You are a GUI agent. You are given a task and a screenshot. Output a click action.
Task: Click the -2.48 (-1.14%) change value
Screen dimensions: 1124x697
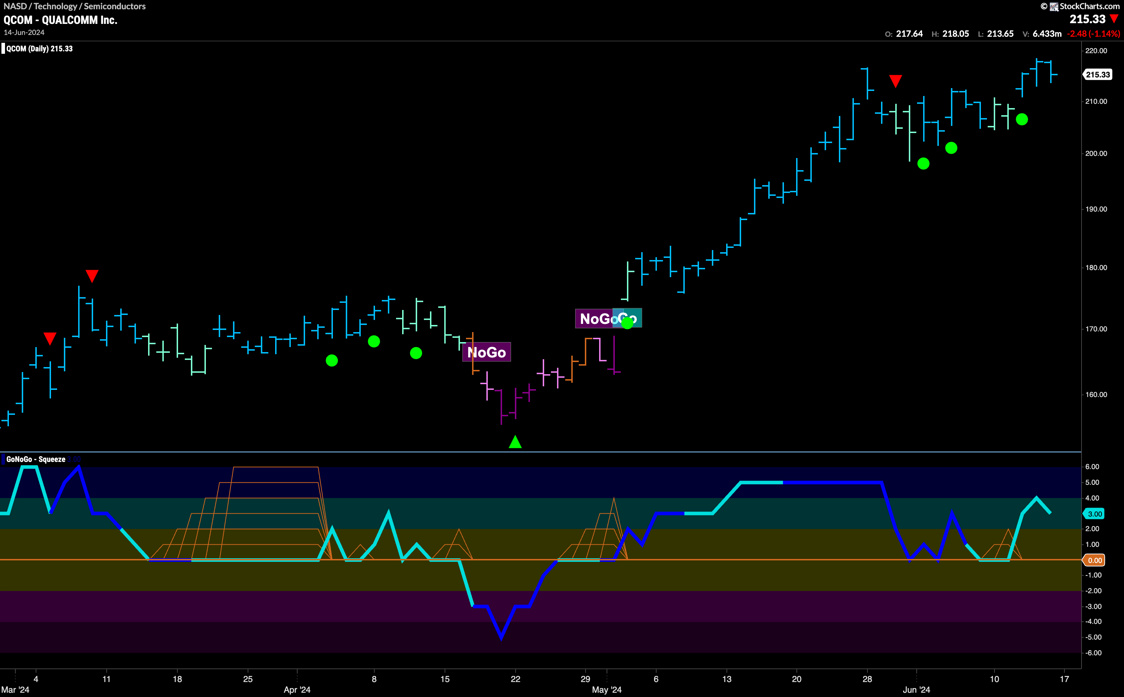pyautogui.click(x=1093, y=34)
